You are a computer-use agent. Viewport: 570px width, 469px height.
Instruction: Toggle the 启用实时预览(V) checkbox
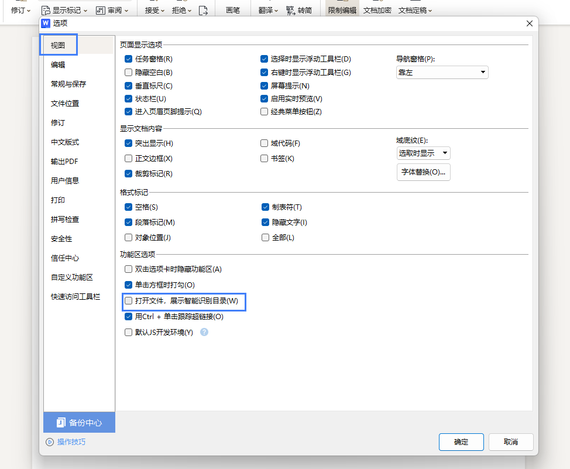[265, 98]
